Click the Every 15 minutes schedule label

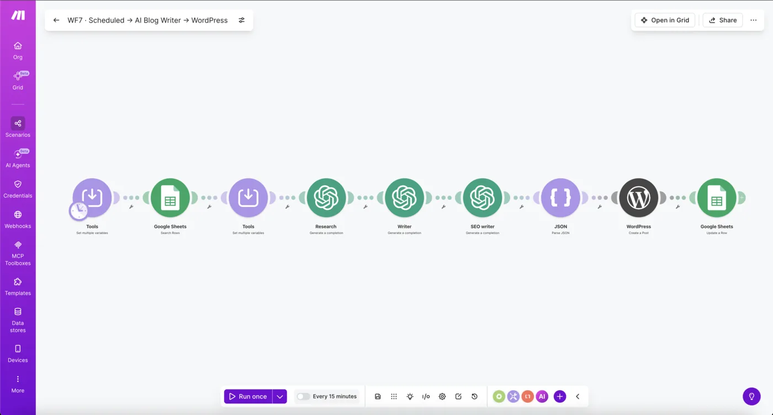tap(335, 396)
